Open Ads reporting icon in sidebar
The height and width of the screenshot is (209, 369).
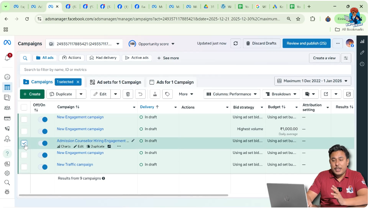[x=7, y=97]
